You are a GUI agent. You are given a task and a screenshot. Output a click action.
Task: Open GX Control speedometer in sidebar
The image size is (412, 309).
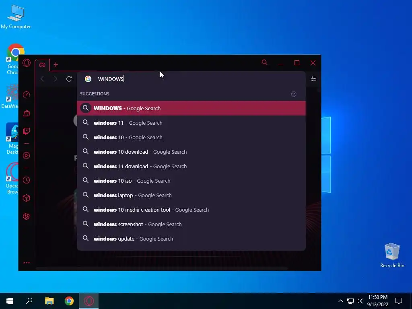(x=27, y=95)
